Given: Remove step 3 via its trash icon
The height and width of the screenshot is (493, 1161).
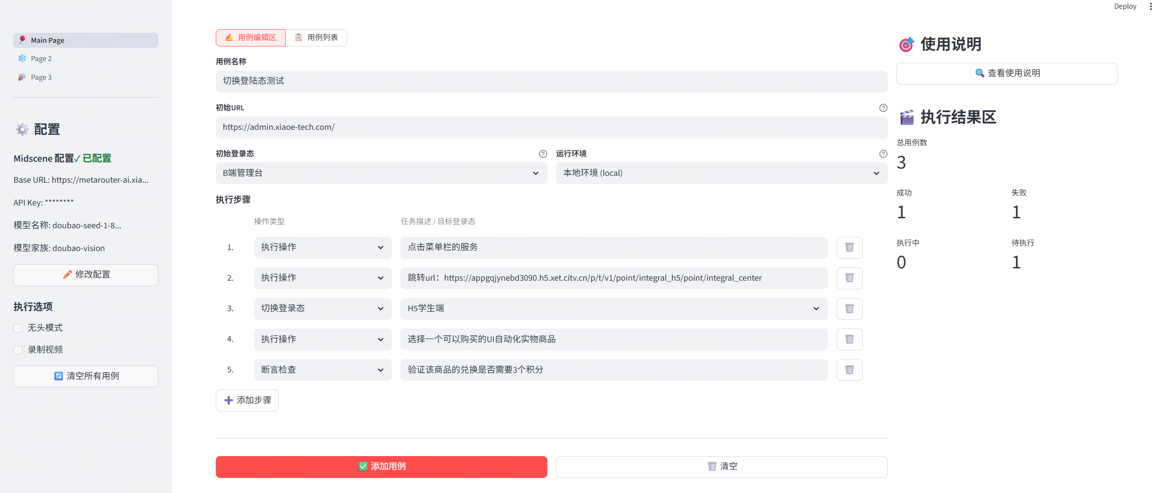Looking at the screenshot, I should [x=849, y=308].
